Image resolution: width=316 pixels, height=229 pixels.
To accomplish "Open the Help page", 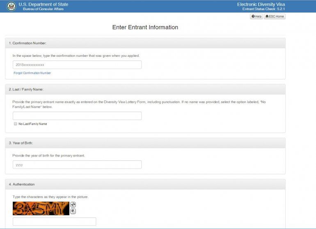I will (x=256, y=16).
